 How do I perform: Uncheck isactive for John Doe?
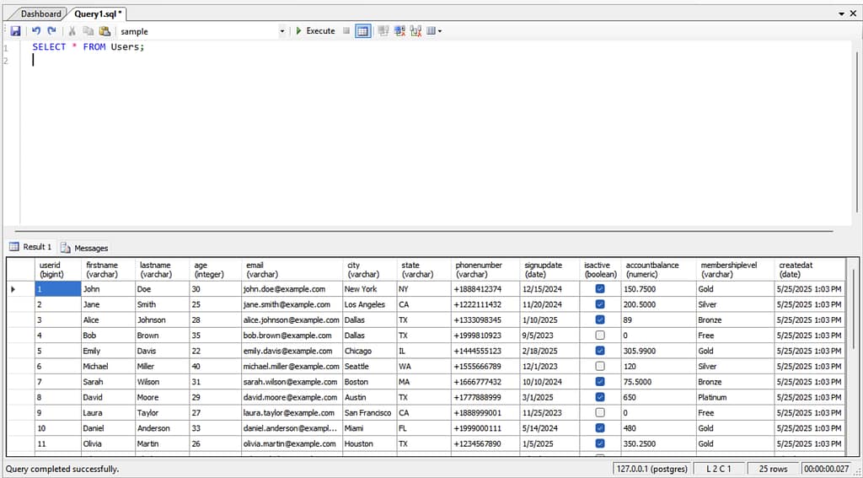point(600,288)
